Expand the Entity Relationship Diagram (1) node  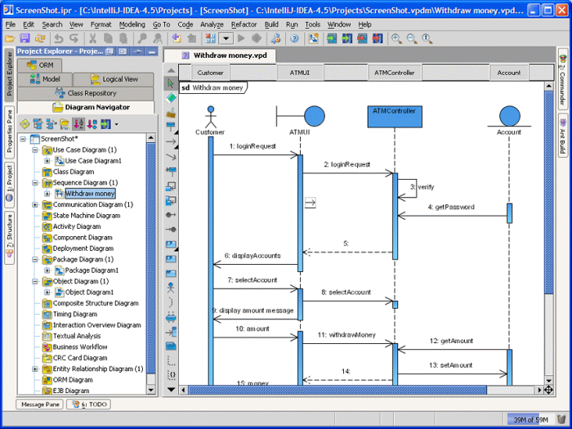pos(35,369)
